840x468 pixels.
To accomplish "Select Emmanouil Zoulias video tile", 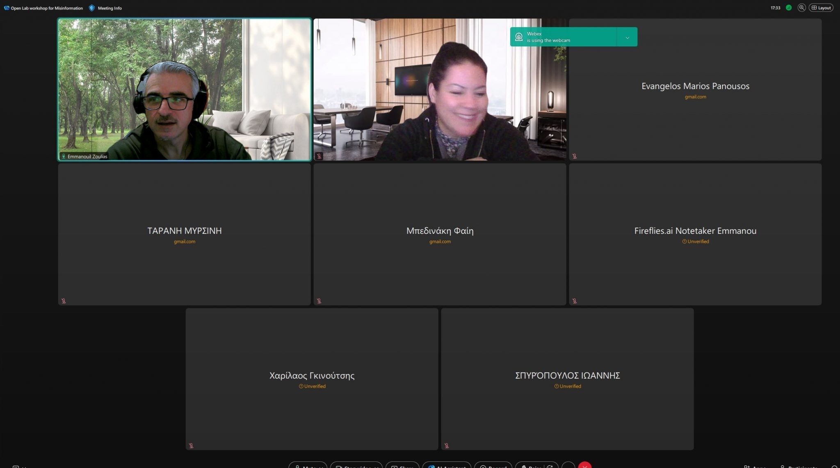I will tap(185, 89).
